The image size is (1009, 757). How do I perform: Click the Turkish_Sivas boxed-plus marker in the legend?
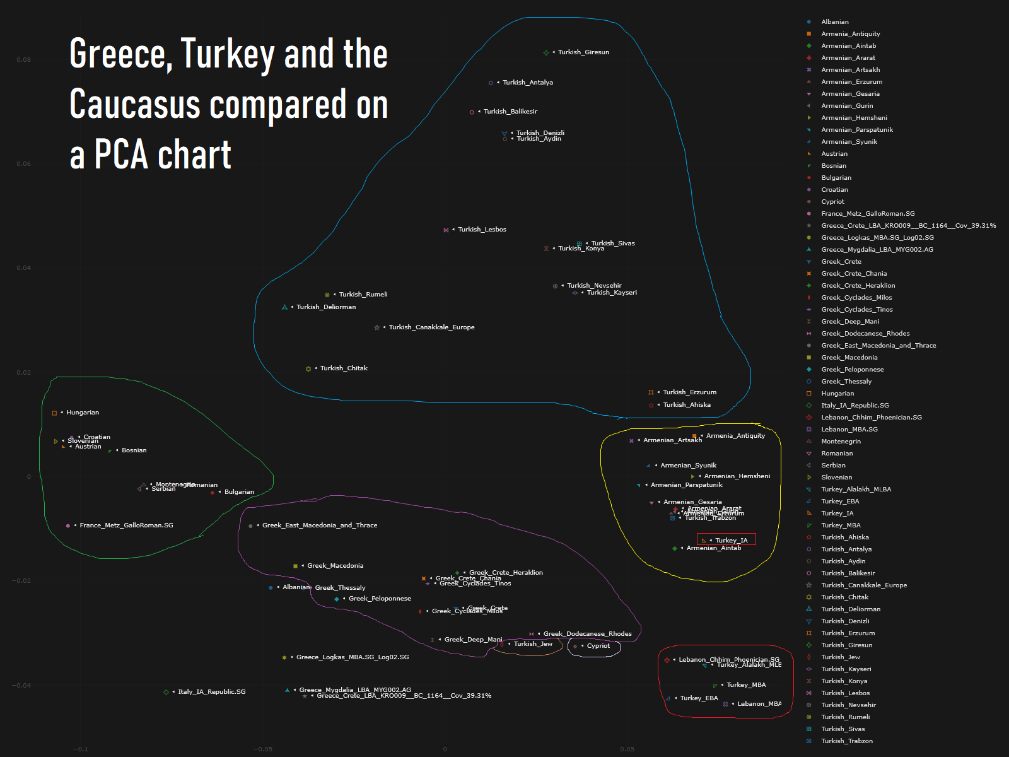(809, 729)
